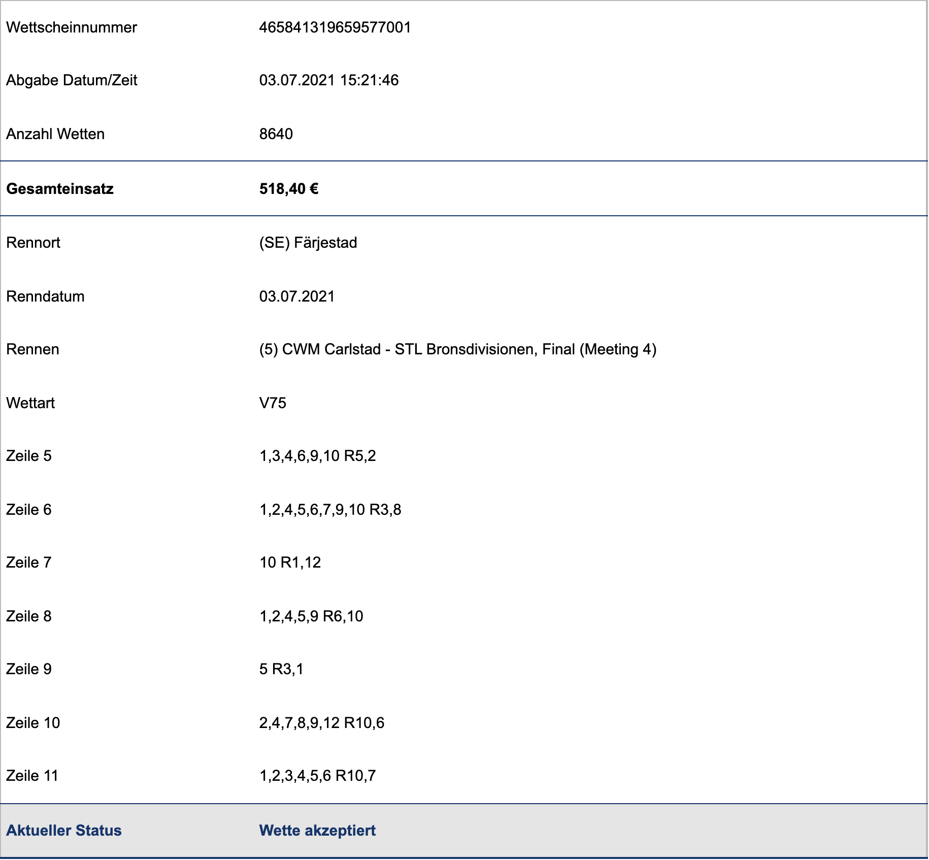This screenshot has width=929, height=860.
Task: Click the Zeile 7 label
Action: point(29,563)
